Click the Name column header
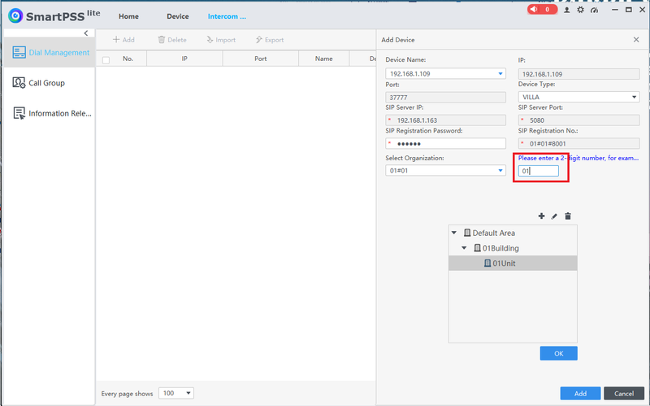 [323, 59]
